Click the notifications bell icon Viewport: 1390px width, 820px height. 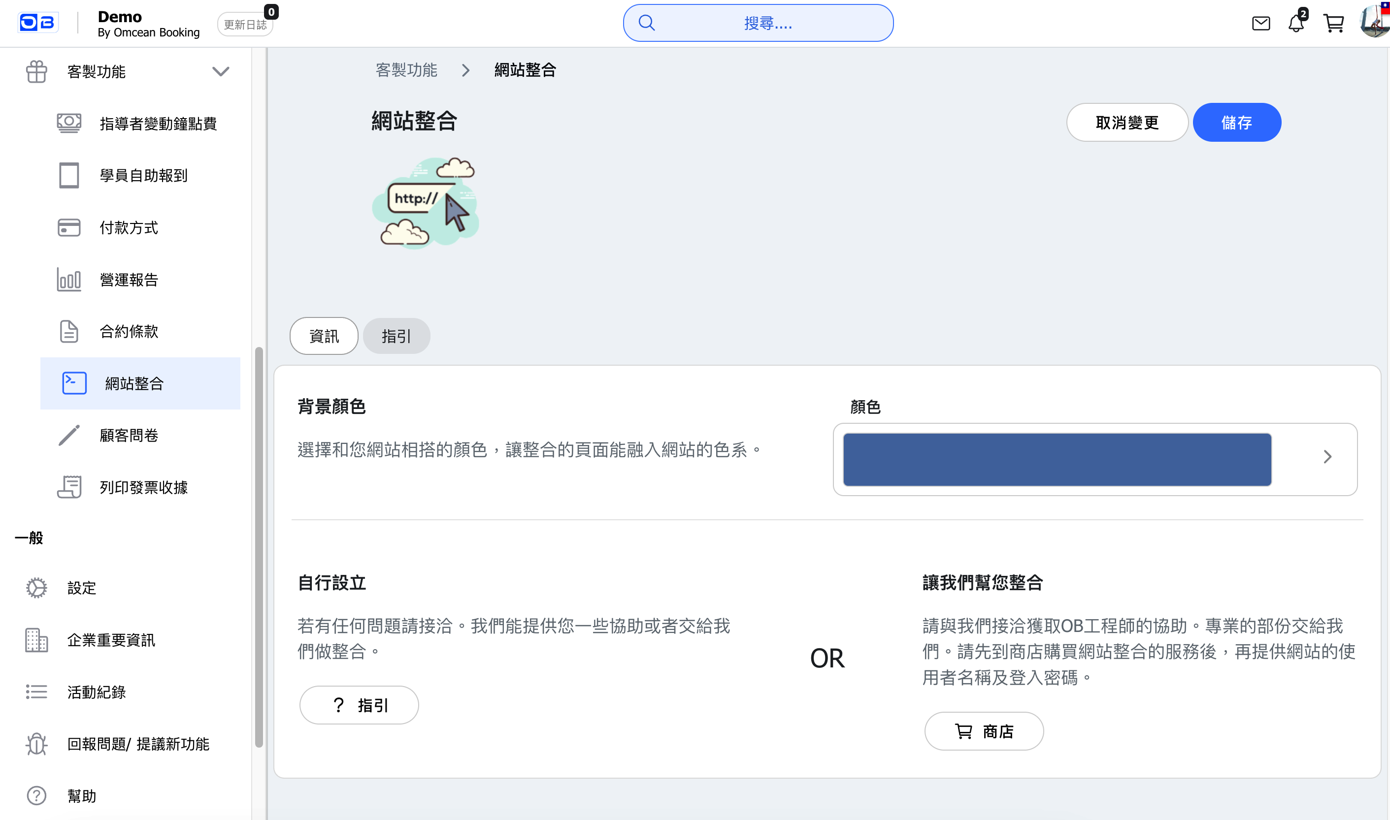click(x=1295, y=23)
